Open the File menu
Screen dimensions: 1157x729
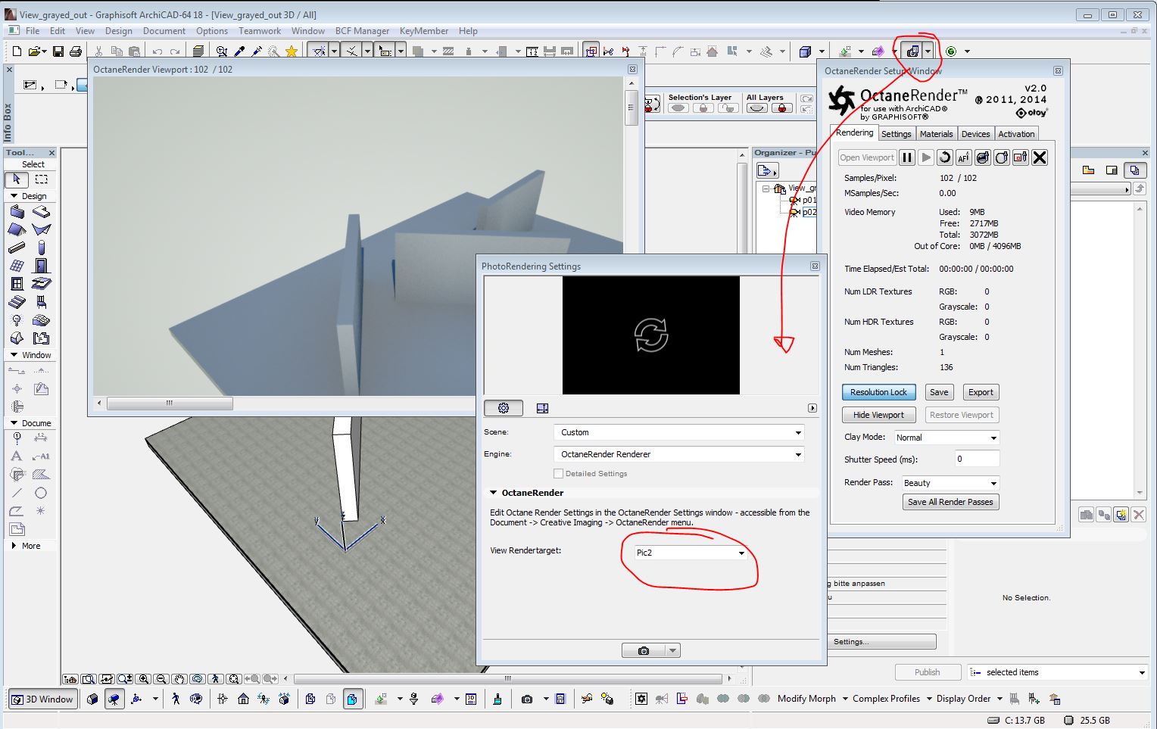[33, 31]
